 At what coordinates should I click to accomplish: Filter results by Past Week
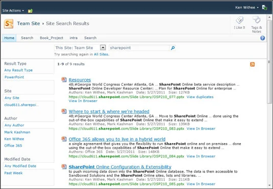13,173
